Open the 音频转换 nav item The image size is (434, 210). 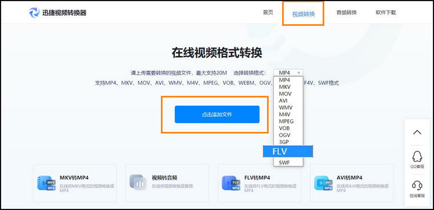pyautogui.click(x=347, y=13)
